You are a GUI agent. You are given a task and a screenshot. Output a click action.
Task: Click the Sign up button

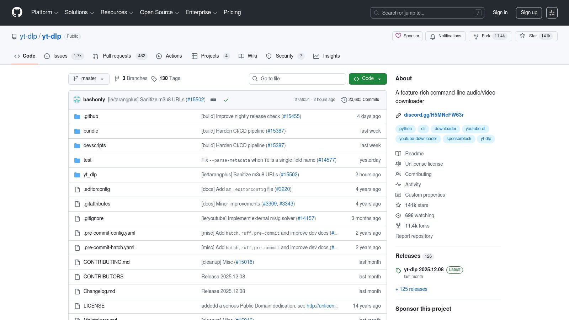tap(529, 12)
